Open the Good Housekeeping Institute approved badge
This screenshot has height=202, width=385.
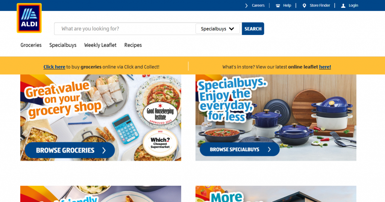(160, 114)
